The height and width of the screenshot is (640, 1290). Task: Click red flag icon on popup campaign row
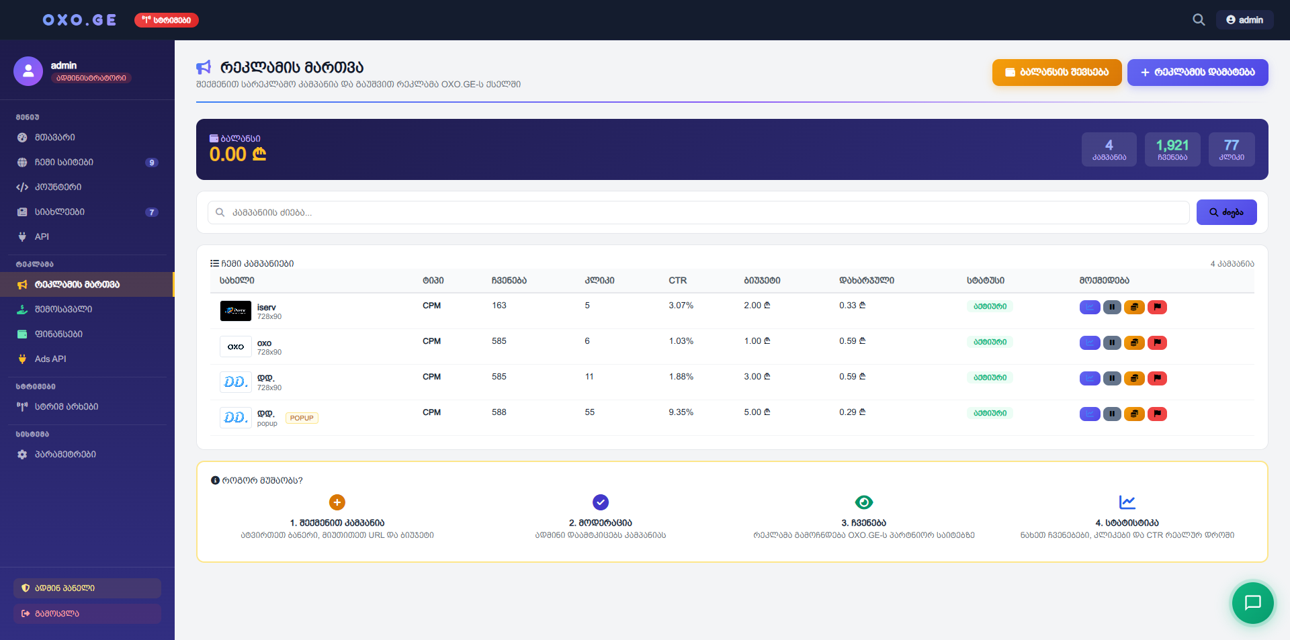tap(1157, 414)
